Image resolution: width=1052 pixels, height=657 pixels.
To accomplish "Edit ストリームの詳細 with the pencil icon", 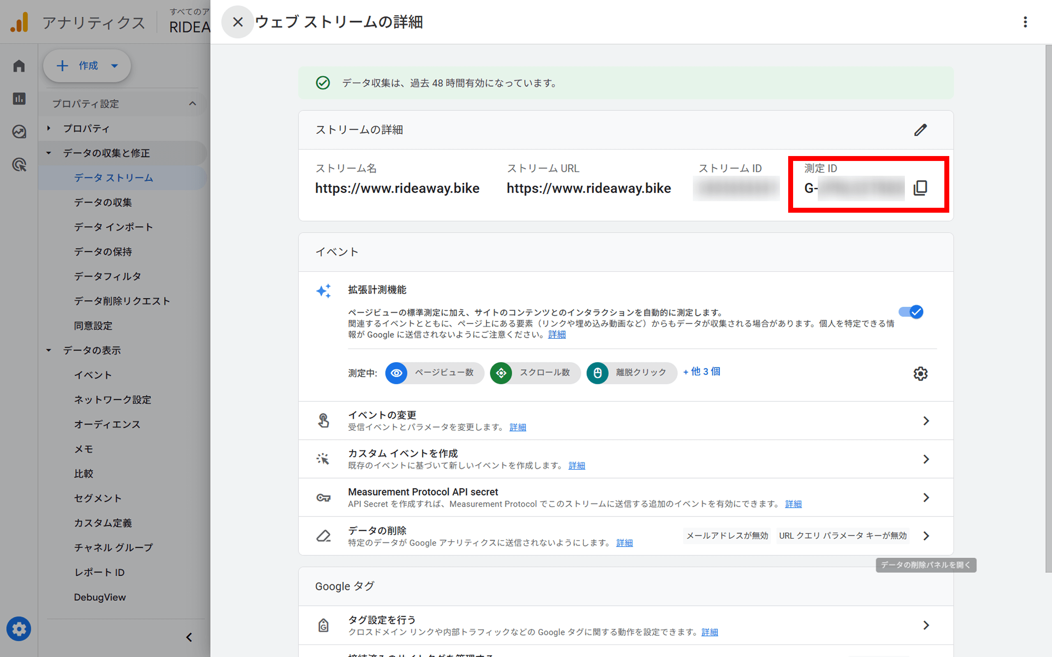I will click(x=921, y=129).
